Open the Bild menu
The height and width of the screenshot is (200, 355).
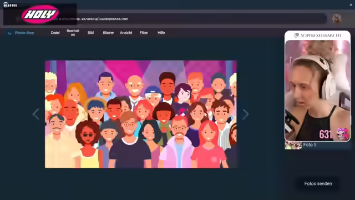[x=90, y=33]
